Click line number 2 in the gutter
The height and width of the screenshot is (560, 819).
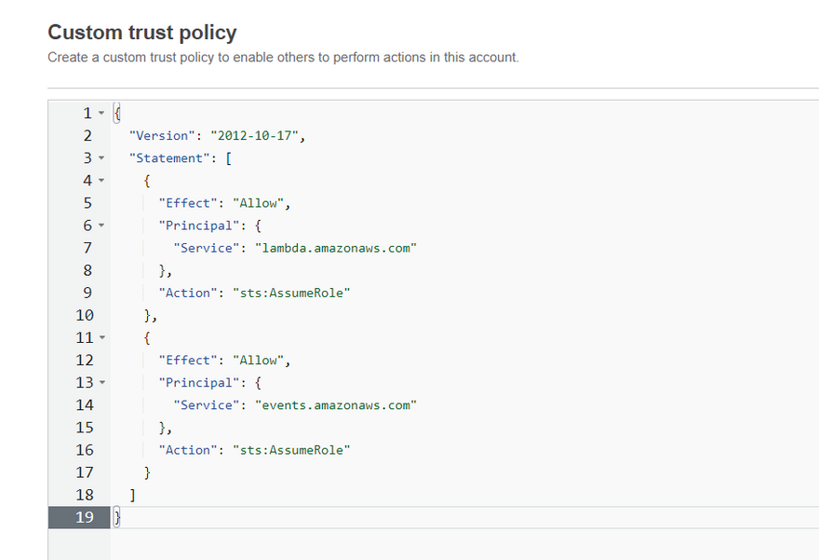tap(87, 136)
